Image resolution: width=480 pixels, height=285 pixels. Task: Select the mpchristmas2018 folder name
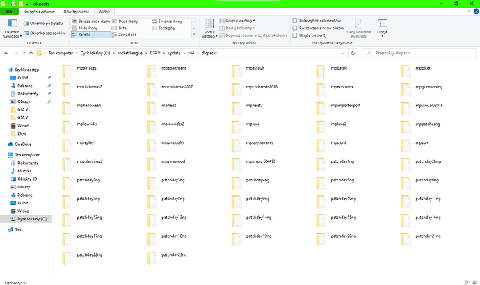coord(262,87)
